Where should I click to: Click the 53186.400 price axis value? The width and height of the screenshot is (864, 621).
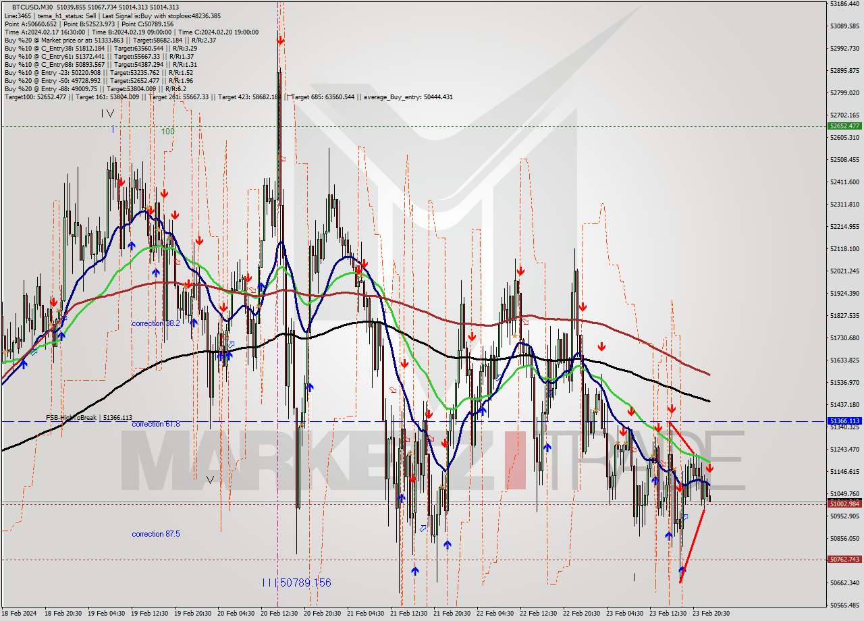click(844, 4)
